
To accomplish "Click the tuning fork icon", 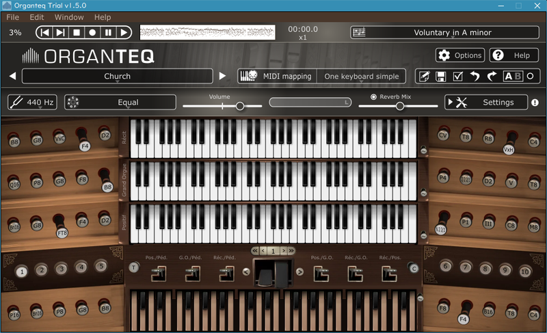I will pos(16,102).
